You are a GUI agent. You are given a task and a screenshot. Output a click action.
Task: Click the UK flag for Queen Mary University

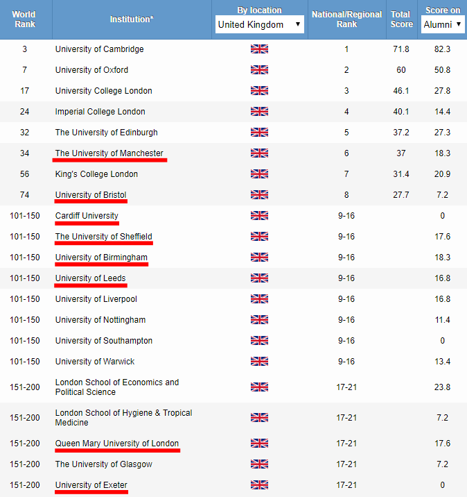(259, 443)
